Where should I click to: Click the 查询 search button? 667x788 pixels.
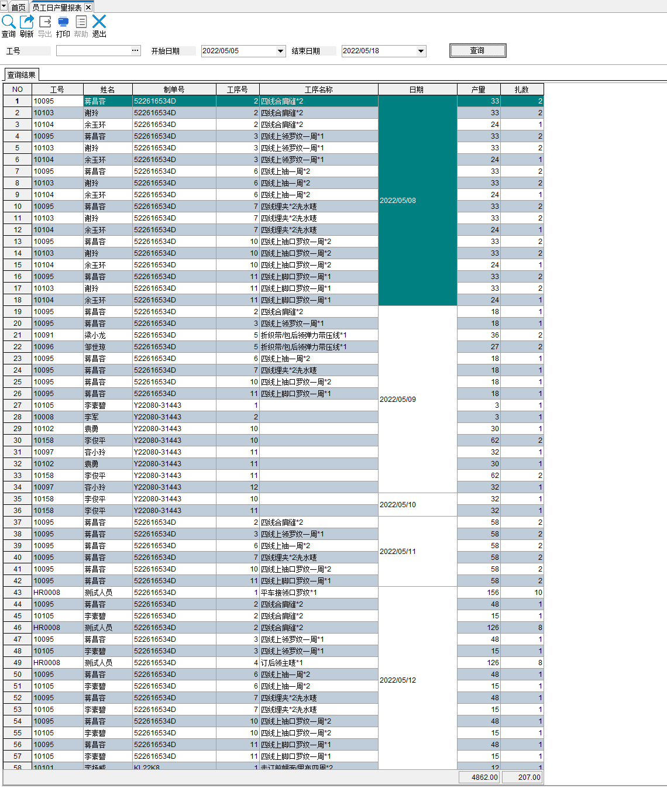coord(477,51)
